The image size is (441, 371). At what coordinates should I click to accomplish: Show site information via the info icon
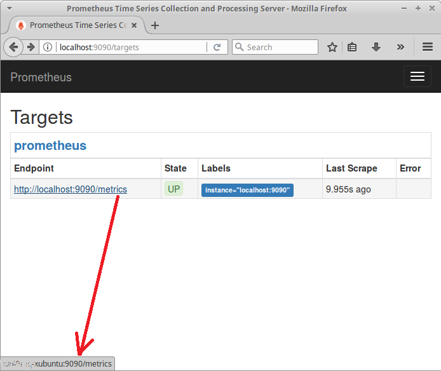click(x=48, y=47)
